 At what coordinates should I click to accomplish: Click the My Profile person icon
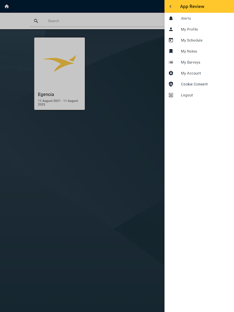point(171,29)
